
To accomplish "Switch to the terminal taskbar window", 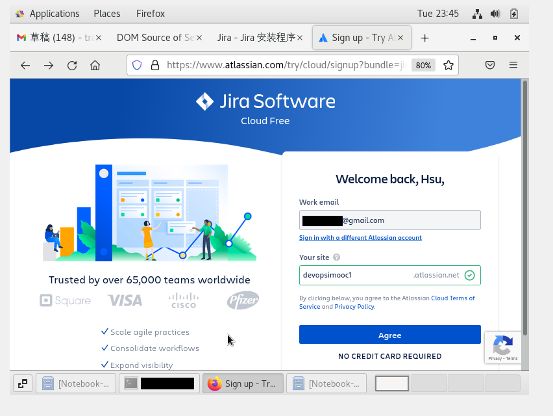I will click(160, 383).
